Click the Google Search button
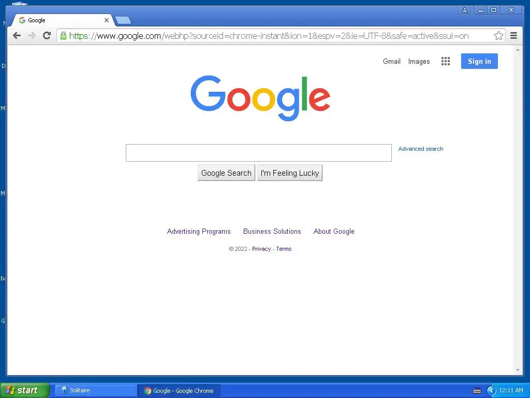The height and width of the screenshot is (398, 530). pyautogui.click(x=226, y=173)
